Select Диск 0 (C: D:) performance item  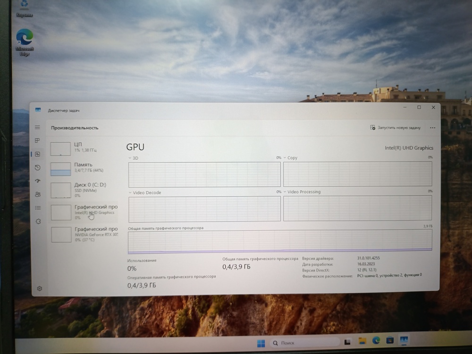point(84,189)
